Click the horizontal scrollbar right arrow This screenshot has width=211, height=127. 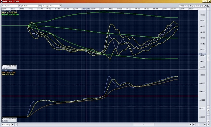coord(191,125)
